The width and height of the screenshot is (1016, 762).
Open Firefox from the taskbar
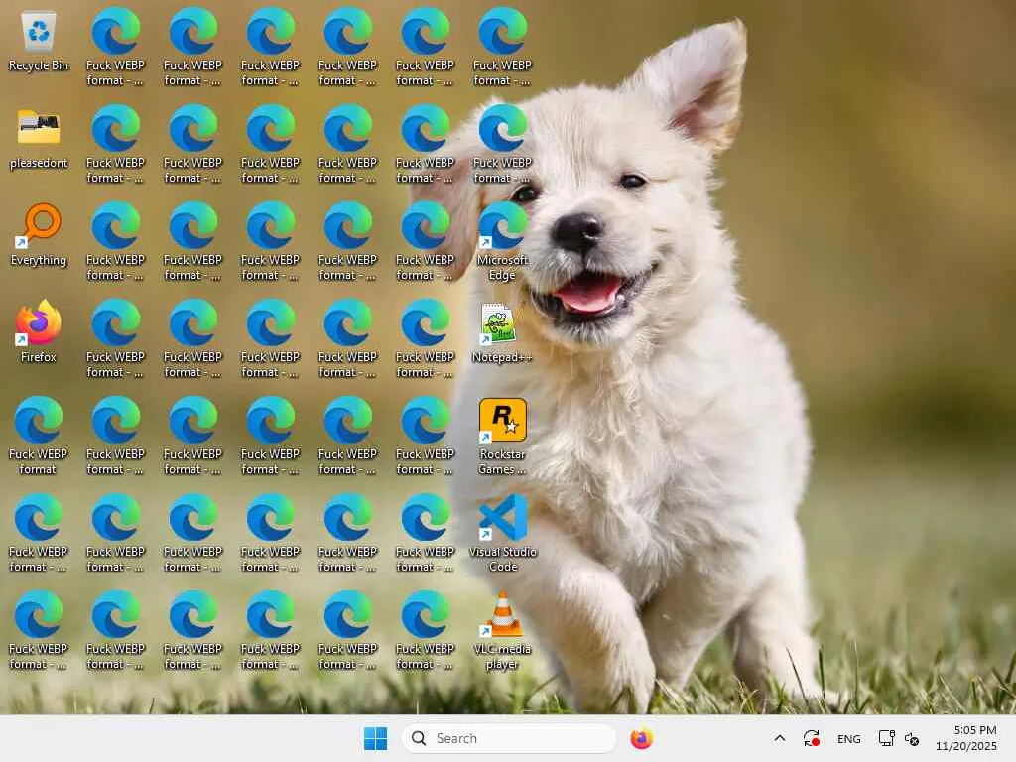point(642,738)
